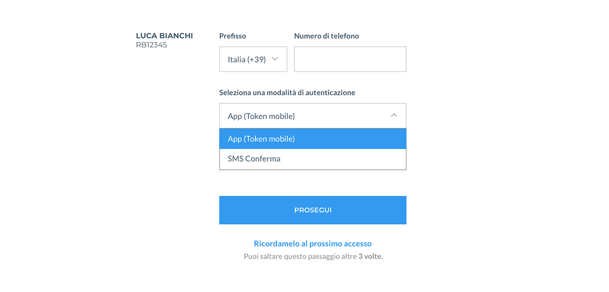Click the blue PROSEGUI button
This screenshot has width=609, height=292.
pos(313,210)
